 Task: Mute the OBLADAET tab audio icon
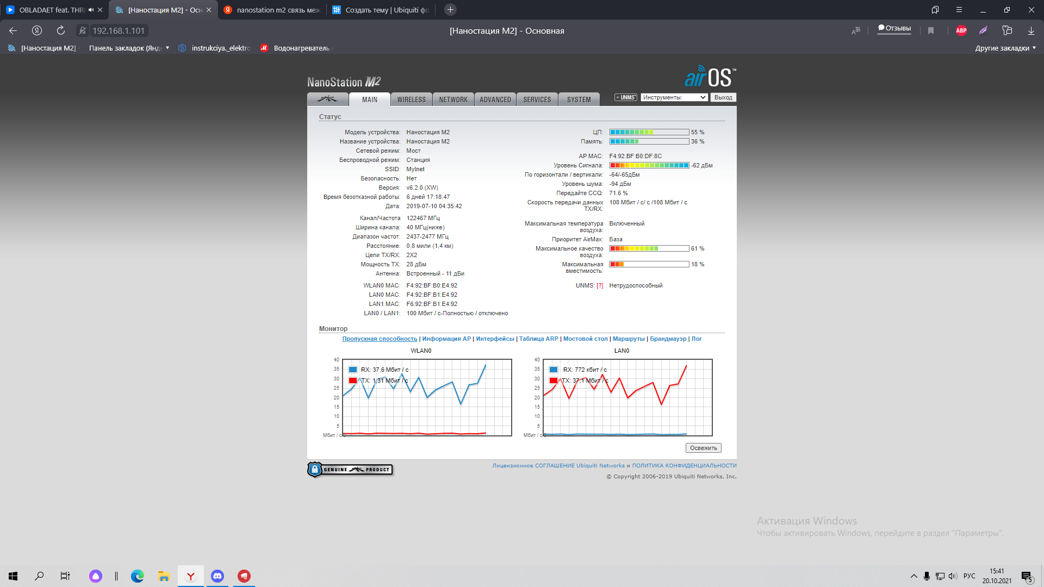click(x=91, y=10)
